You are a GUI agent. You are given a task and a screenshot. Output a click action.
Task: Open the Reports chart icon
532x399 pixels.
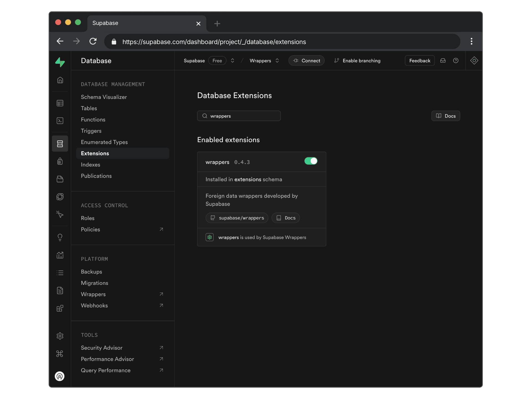tap(60, 255)
